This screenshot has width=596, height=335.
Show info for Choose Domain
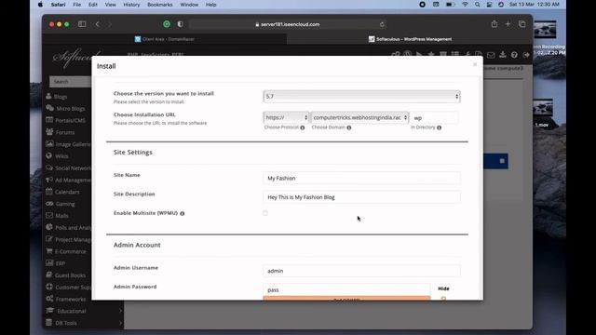click(x=349, y=127)
